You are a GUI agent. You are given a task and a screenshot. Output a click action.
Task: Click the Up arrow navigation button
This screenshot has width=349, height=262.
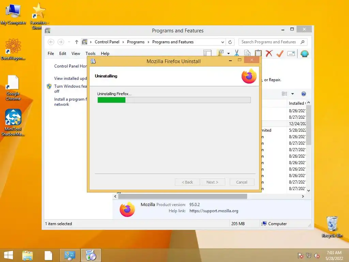tap(77, 42)
